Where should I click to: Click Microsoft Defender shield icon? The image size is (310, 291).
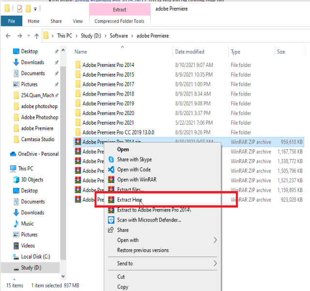(111, 220)
